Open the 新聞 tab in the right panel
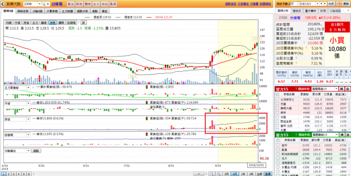 (x=323, y=11)
